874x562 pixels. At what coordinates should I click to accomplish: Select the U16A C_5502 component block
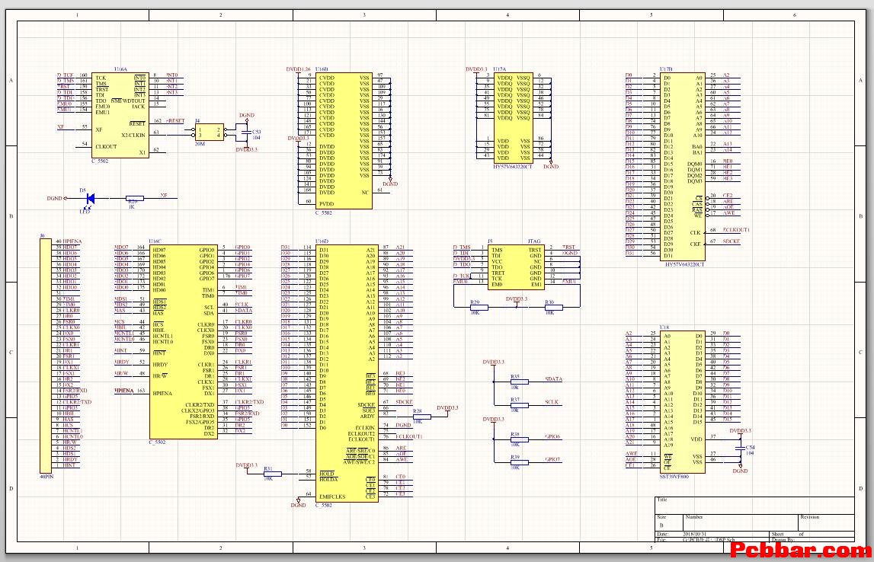(120, 115)
